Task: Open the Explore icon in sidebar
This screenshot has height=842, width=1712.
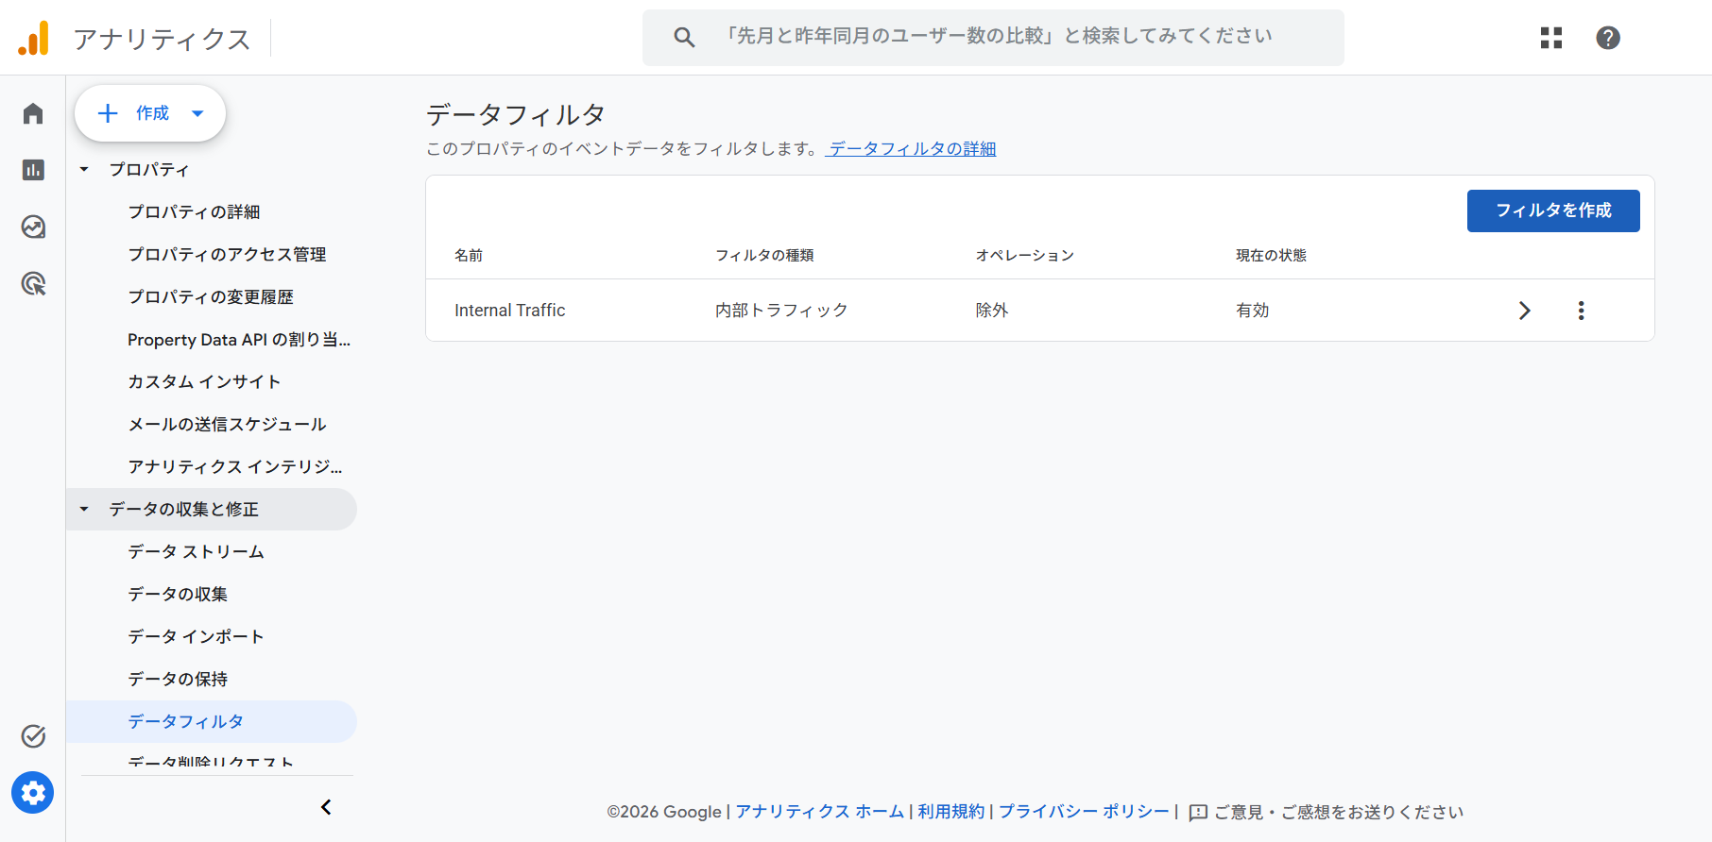Action: [33, 227]
